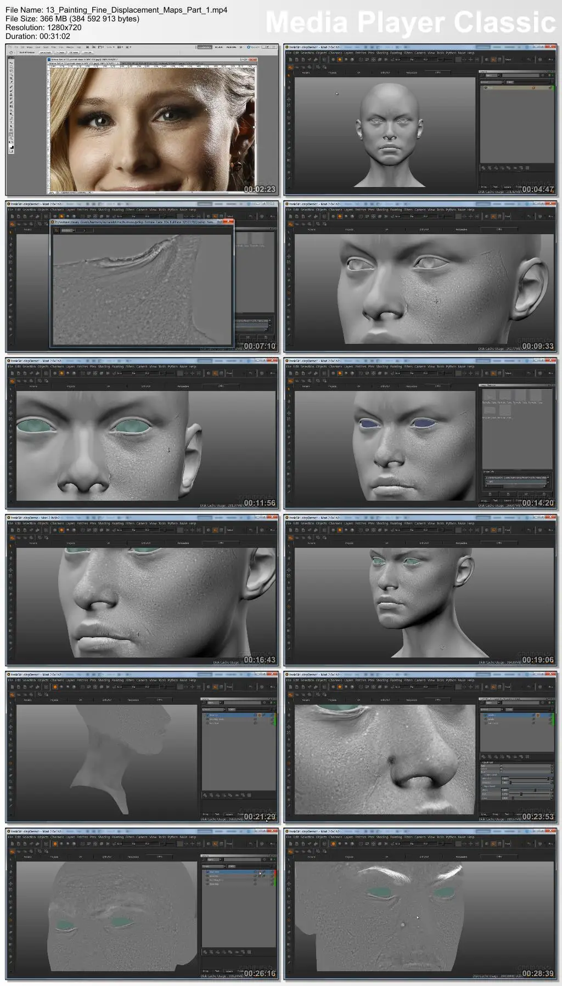This screenshot has height=986, width=562.
Task: Switch to the Ortho view tab in the 00:09:33 frame
Action: pos(499,229)
